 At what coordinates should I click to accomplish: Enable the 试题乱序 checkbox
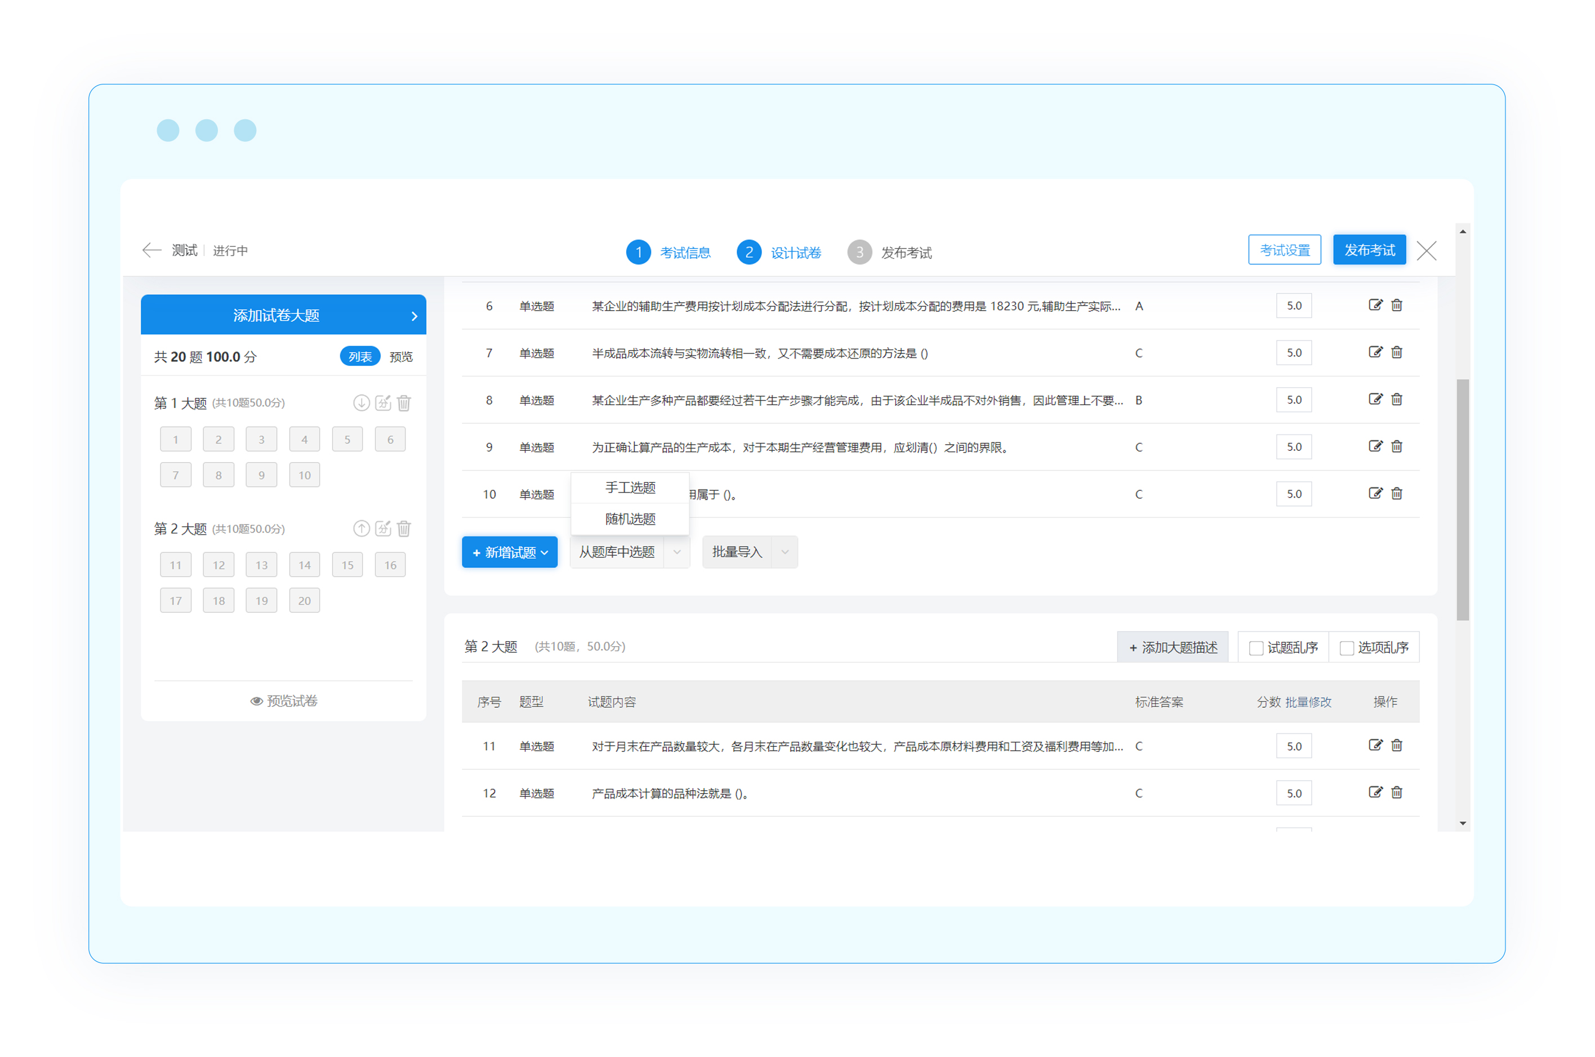[x=1256, y=648]
